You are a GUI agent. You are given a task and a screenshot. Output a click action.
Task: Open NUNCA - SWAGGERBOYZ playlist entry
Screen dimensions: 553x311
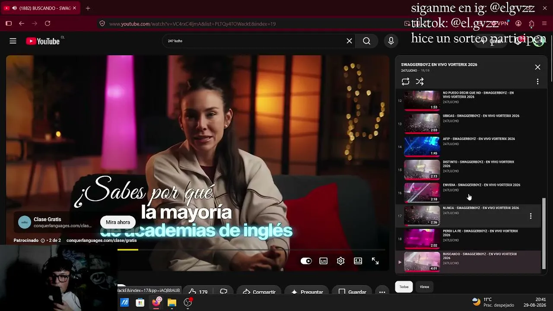pyautogui.click(x=469, y=216)
